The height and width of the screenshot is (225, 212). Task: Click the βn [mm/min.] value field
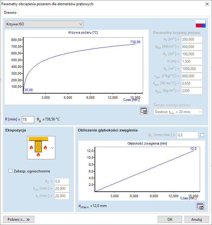click(187, 135)
